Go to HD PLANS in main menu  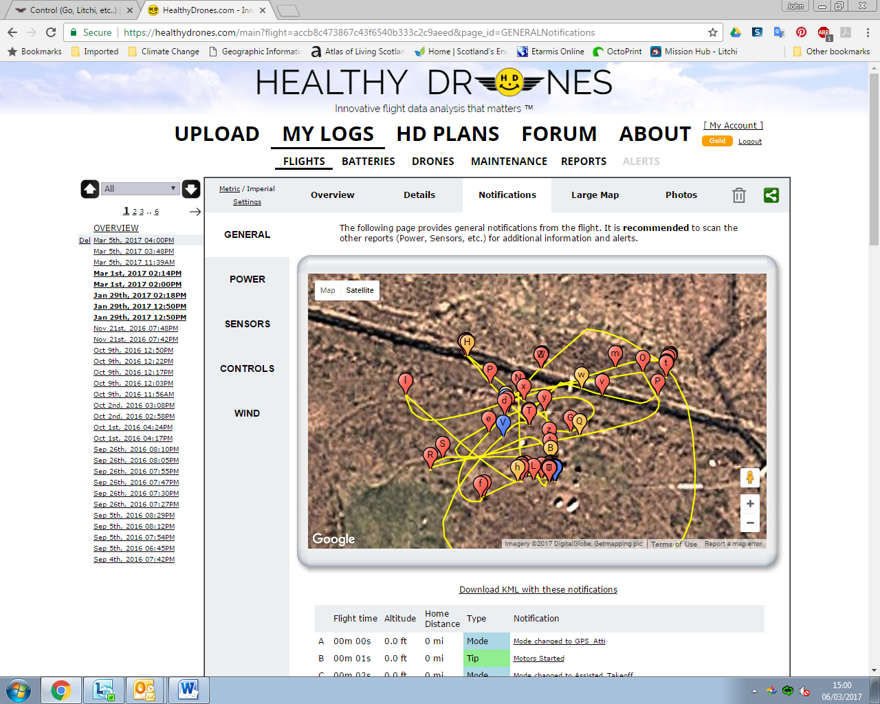(x=448, y=134)
